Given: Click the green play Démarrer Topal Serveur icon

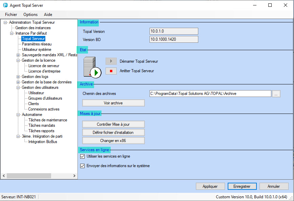Looking at the screenshot, I should click(111, 61).
